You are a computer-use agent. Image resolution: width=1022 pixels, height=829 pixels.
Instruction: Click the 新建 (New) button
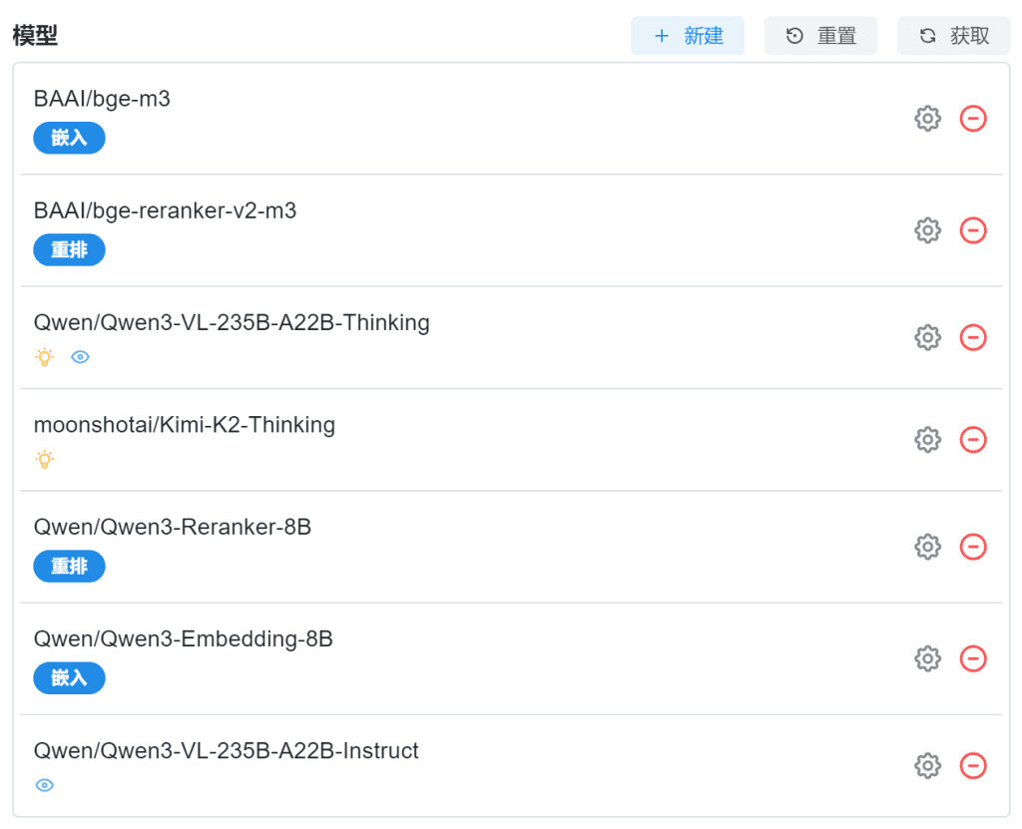click(688, 36)
